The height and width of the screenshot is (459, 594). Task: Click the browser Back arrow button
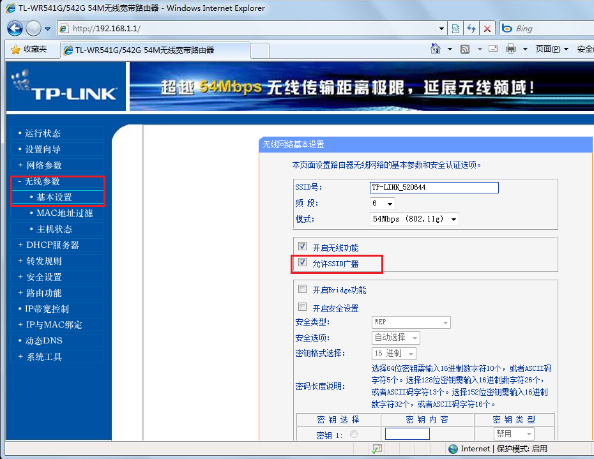click(15, 29)
